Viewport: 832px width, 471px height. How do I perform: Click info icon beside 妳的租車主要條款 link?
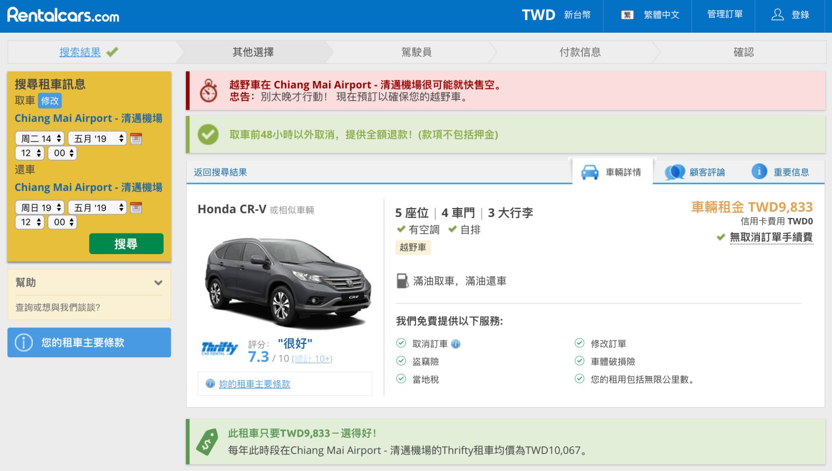click(210, 383)
